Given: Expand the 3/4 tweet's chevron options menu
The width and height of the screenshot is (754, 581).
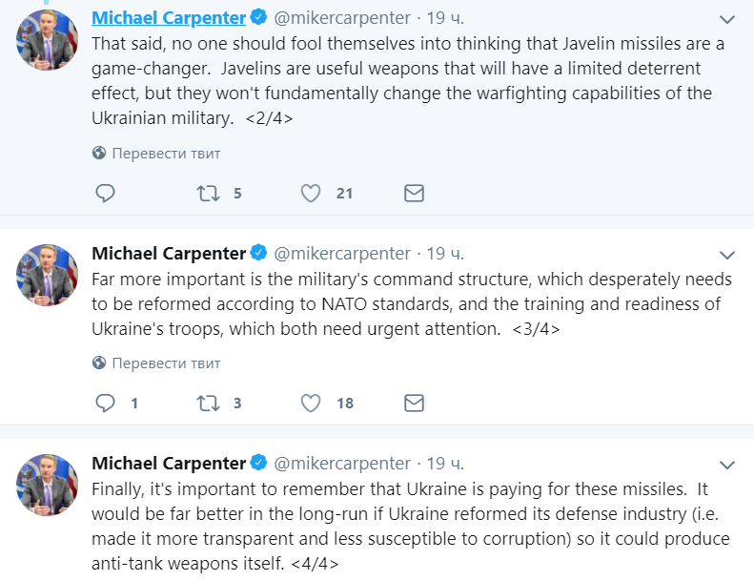Looking at the screenshot, I should pos(727,255).
